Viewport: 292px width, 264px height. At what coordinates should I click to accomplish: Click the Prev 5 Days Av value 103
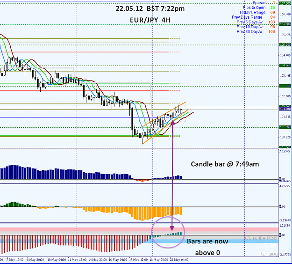[x=272, y=22]
